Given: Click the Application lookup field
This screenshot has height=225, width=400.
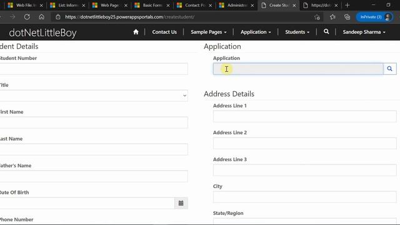Looking at the screenshot, I should click(x=298, y=69).
